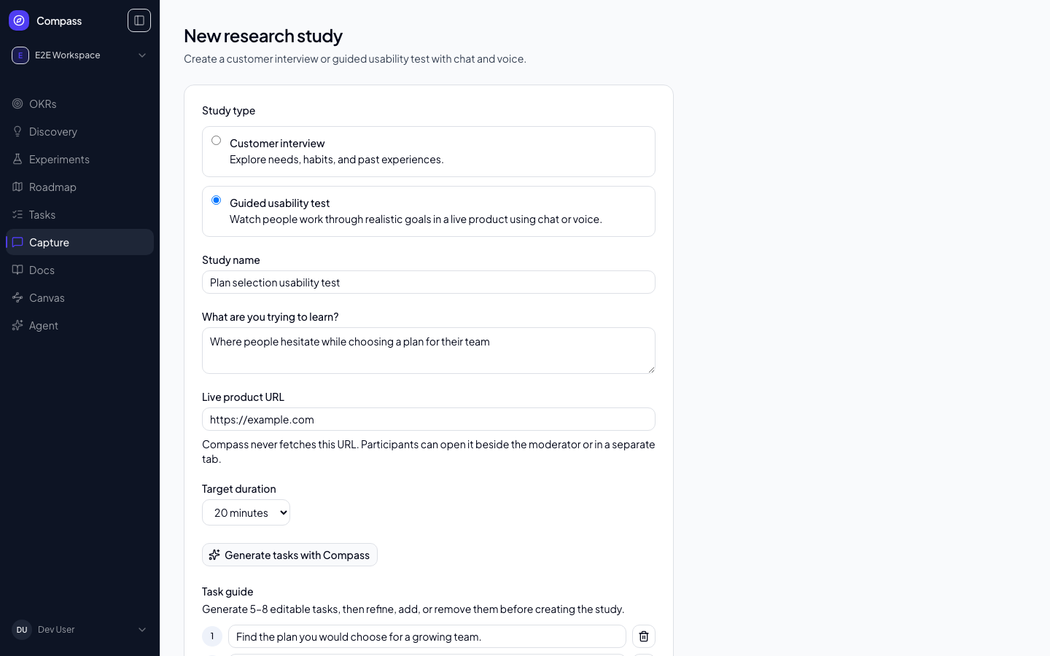Open Docs via book icon
The image size is (1050, 656).
click(x=17, y=270)
